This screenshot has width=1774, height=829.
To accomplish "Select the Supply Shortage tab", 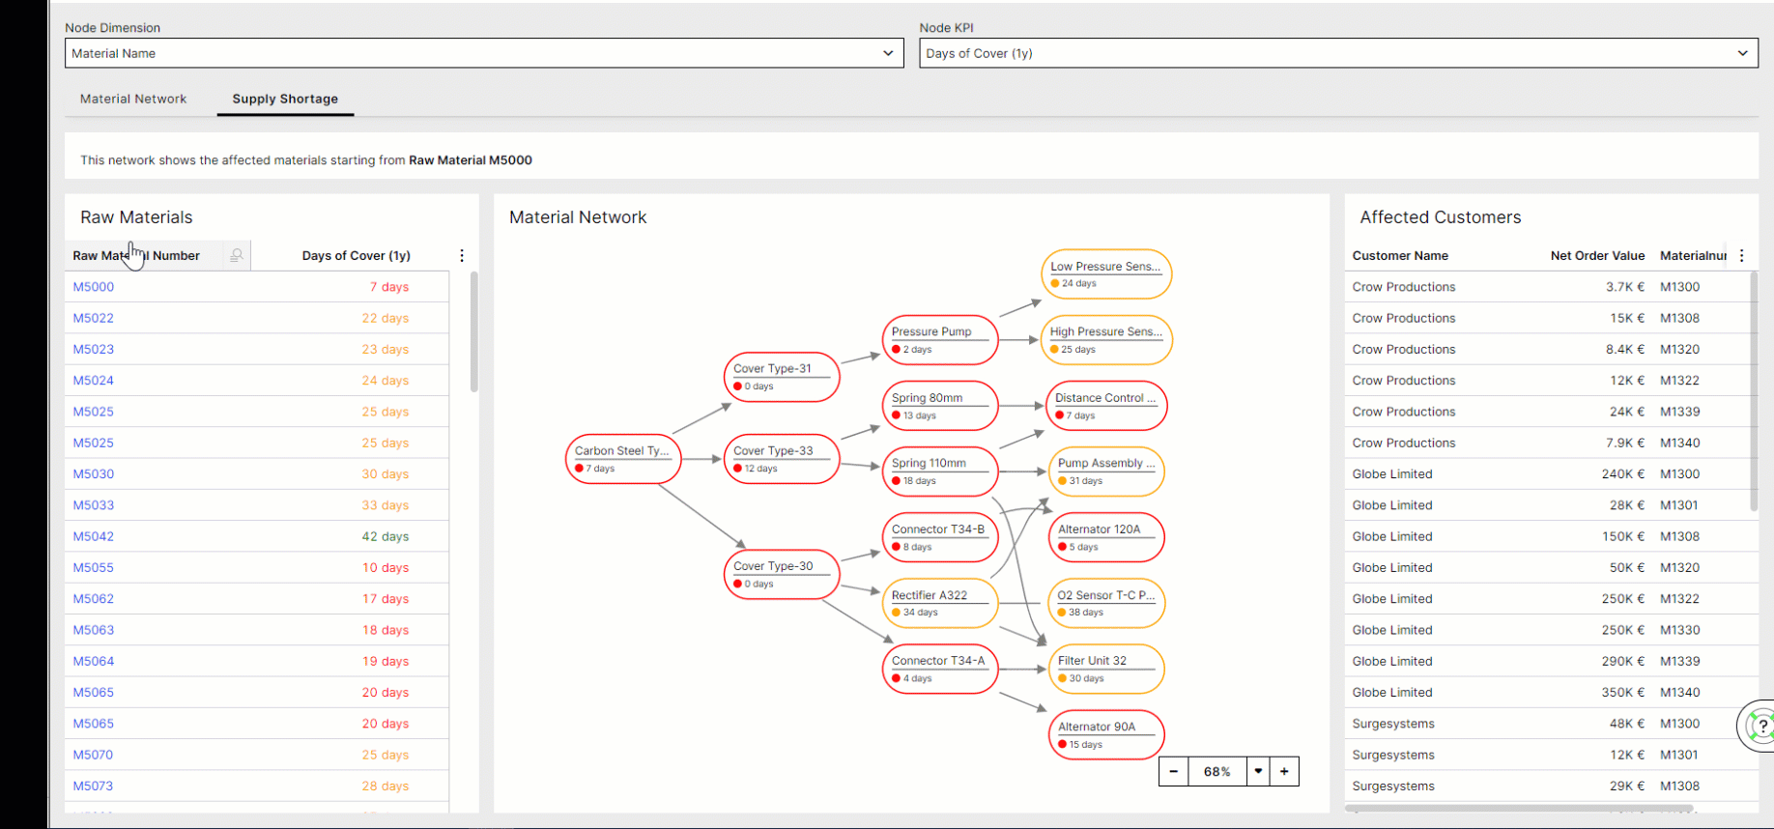I will (x=285, y=99).
